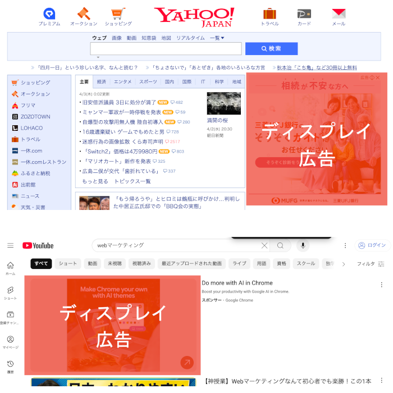Select the すべて filter chip
Image resolution: width=393 pixels, height=393 pixels.
click(41, 263)
